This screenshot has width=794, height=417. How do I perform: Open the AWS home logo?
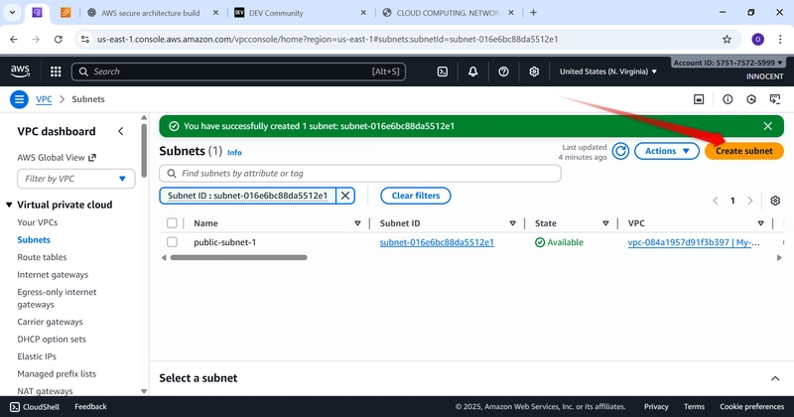(20, 71)
